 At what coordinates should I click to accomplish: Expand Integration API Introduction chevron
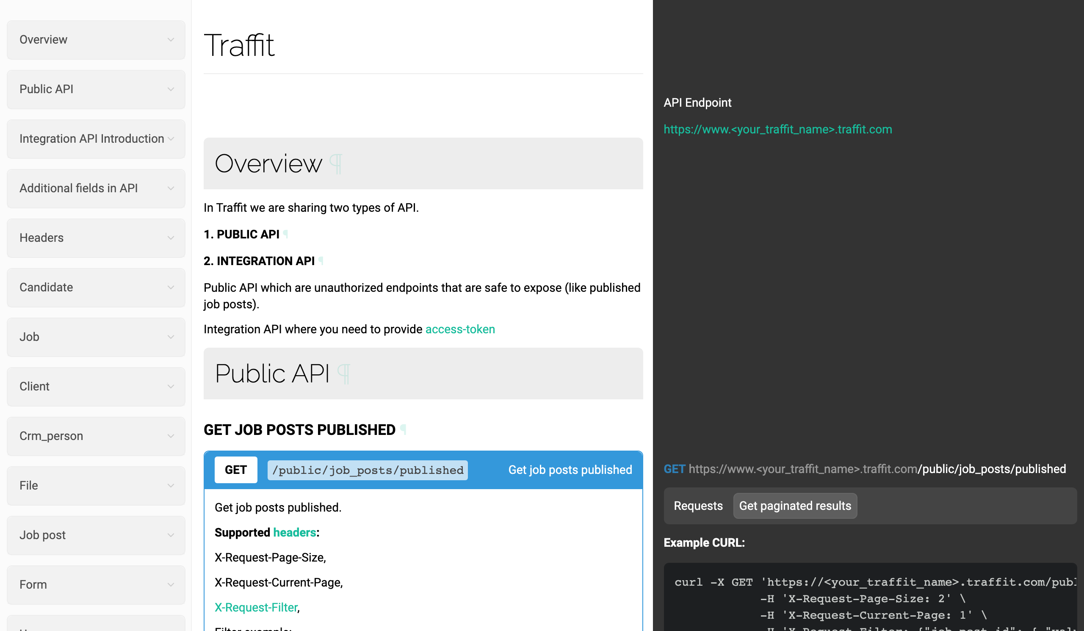[x=171, y=138]
